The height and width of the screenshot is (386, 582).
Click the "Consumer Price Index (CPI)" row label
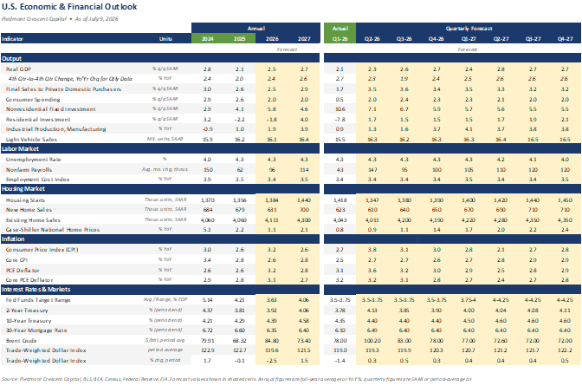coord(42,250)
